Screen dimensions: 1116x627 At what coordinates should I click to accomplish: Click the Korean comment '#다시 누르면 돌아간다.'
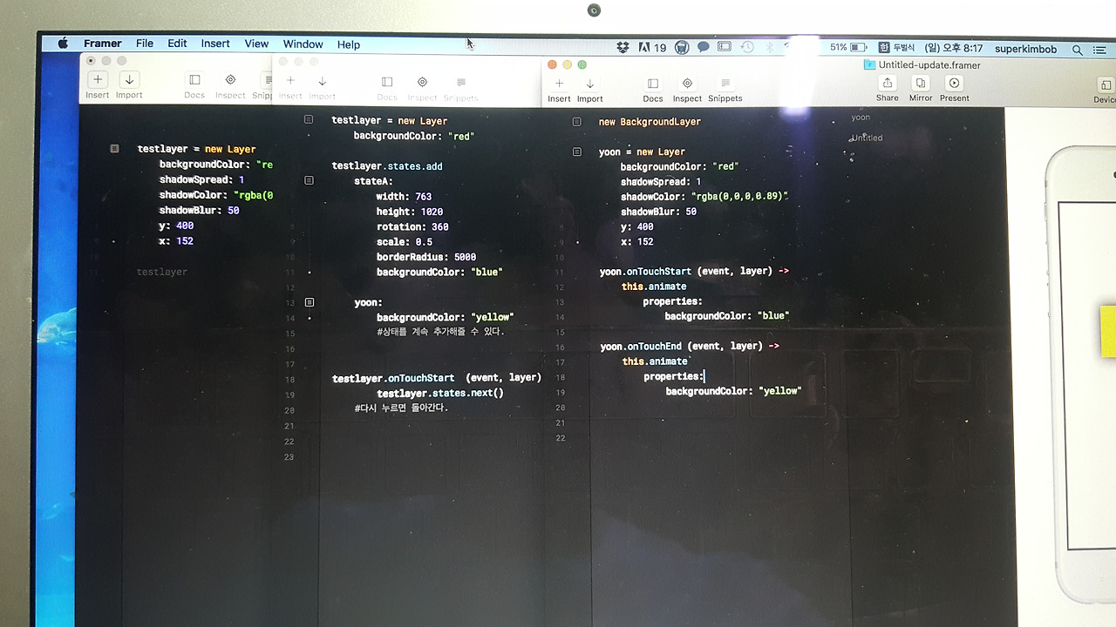coord(401,408)
